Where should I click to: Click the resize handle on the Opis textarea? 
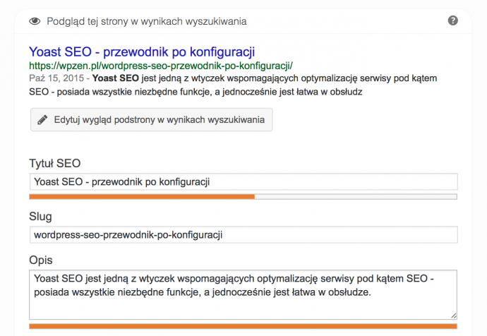[454, 316]
